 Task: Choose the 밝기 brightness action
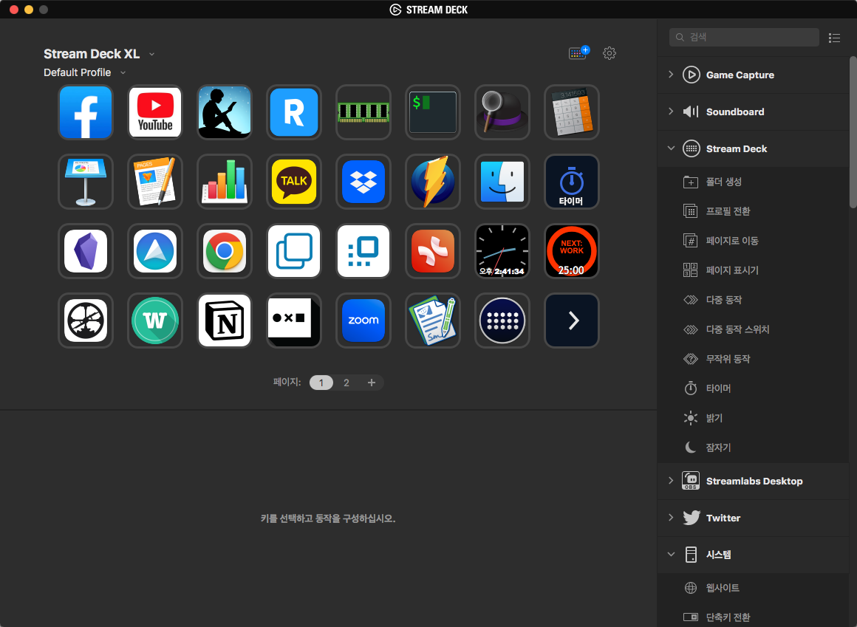(754, 418)
